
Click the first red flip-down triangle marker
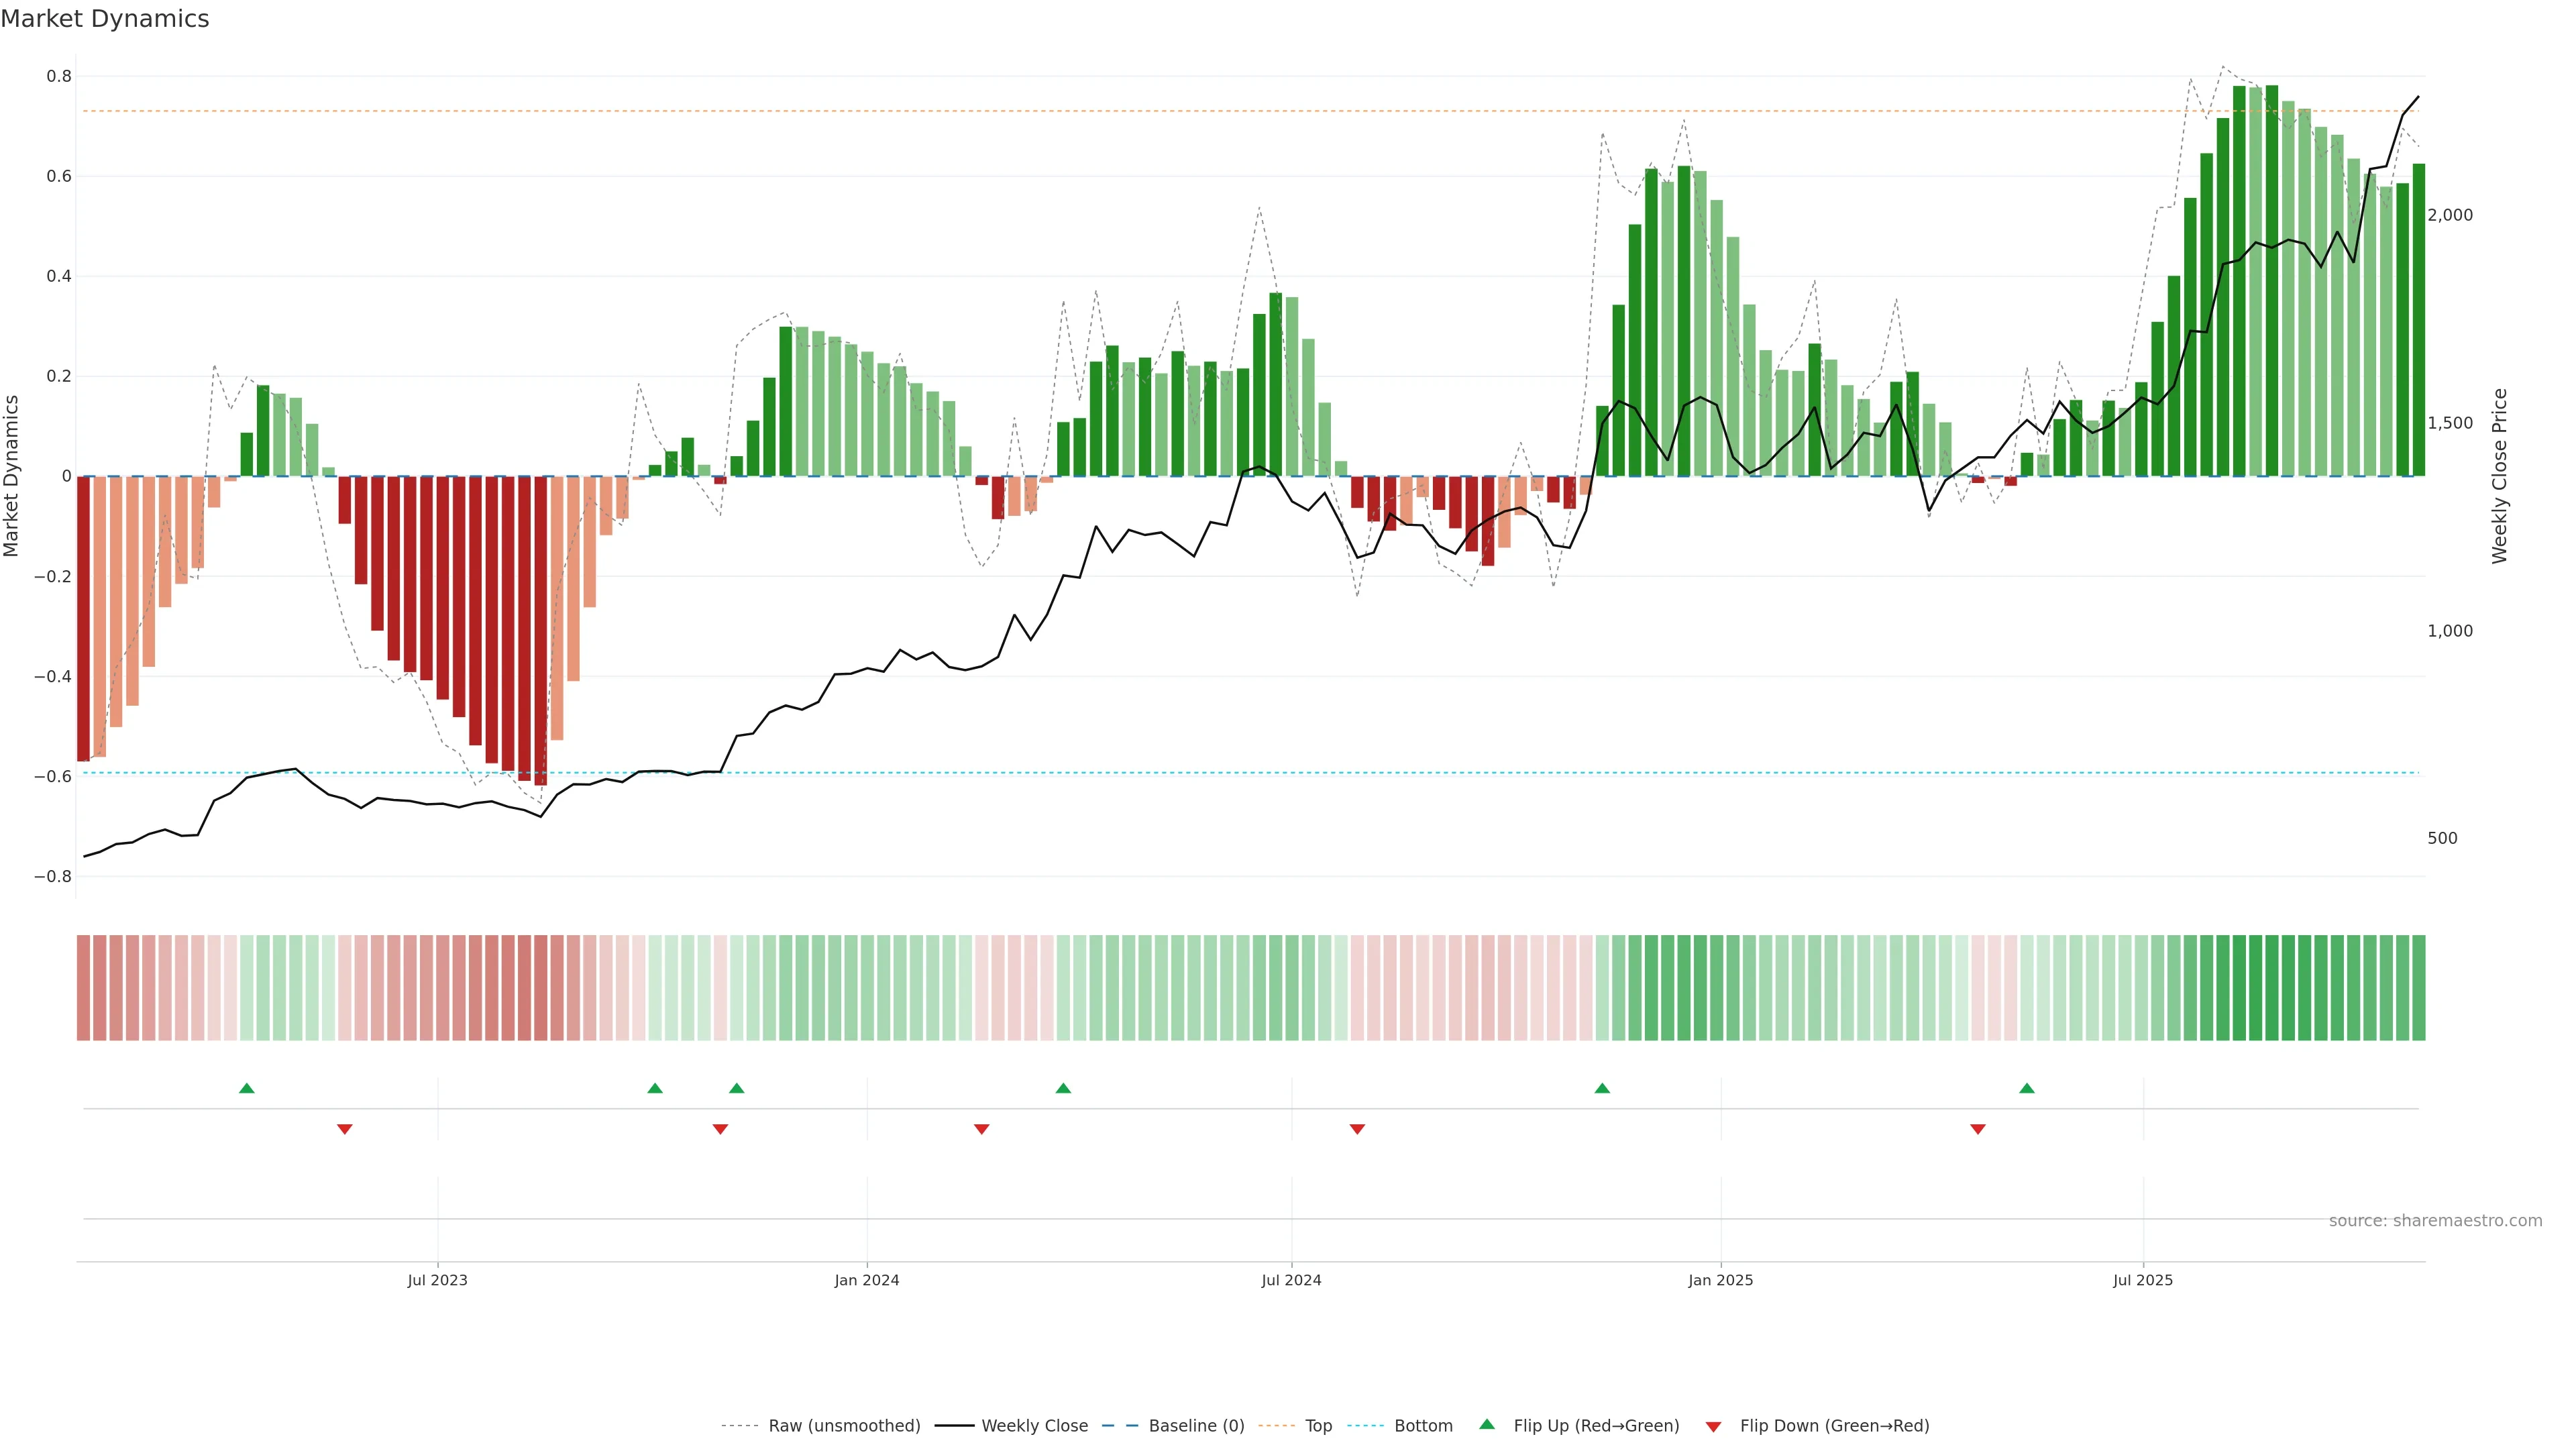coord(345,1129)
